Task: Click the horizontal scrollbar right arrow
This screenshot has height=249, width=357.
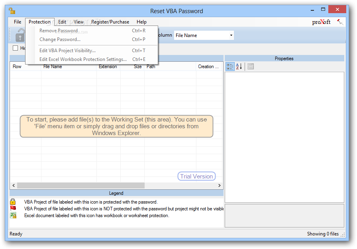Action: pyautogui.click(x=219, y=185)
